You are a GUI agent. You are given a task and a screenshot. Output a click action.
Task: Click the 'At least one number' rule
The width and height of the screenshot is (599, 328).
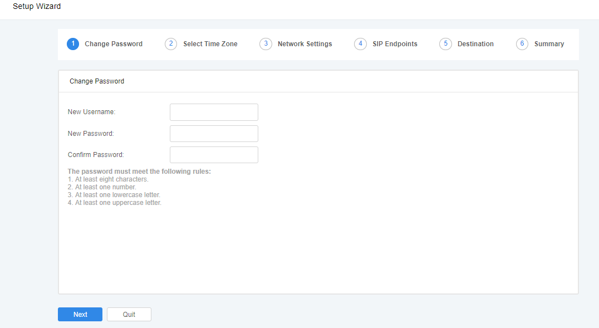coord(102,187)
